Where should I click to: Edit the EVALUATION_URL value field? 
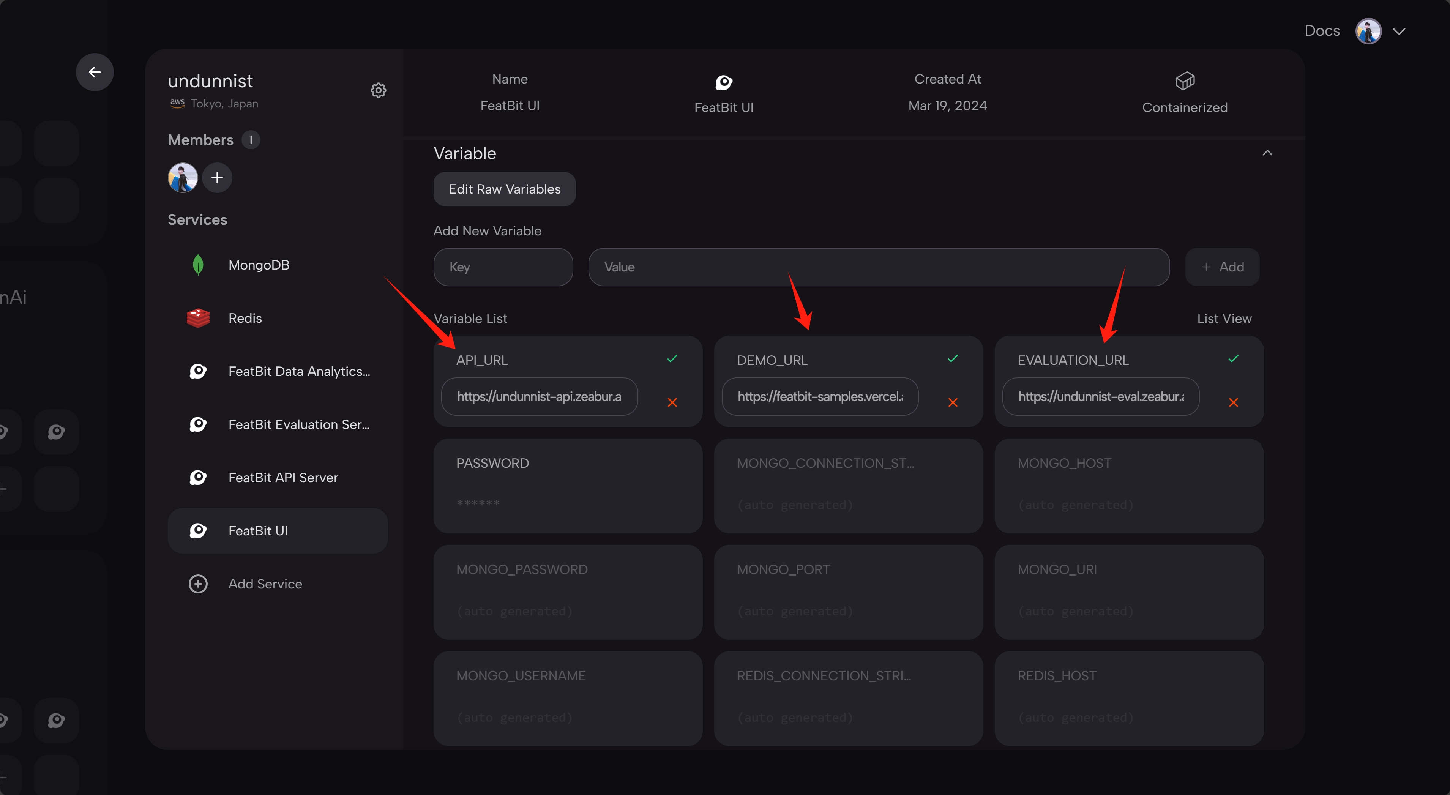pos(1100,396)
